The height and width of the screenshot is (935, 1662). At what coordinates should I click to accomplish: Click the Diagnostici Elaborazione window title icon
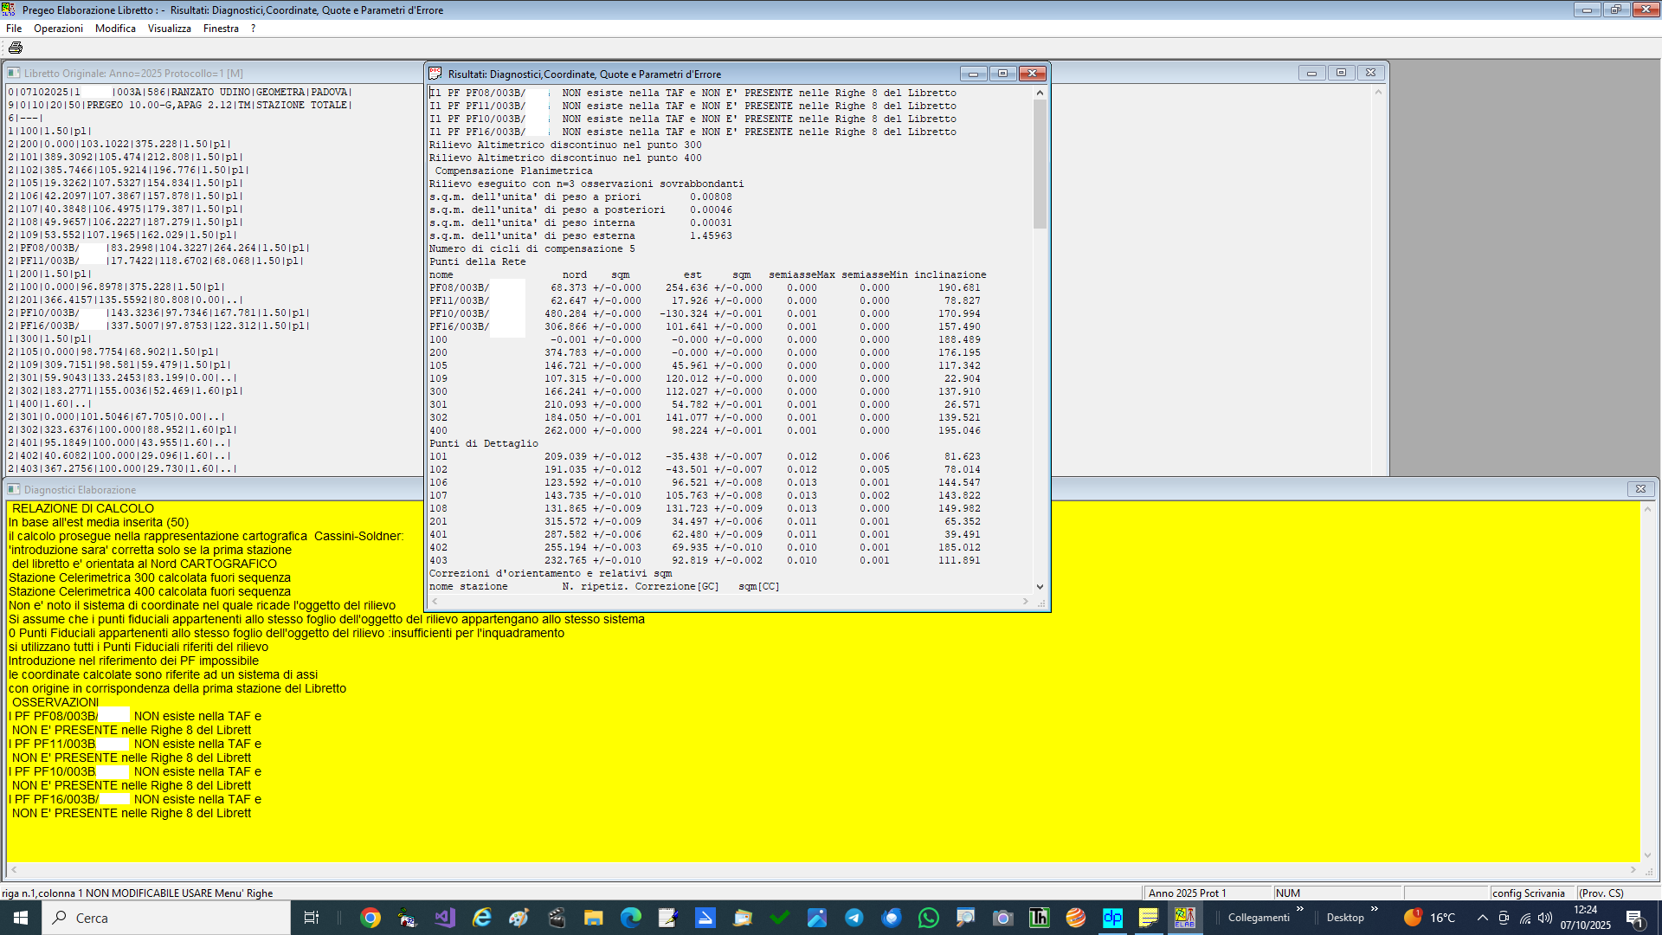point(13,489)
